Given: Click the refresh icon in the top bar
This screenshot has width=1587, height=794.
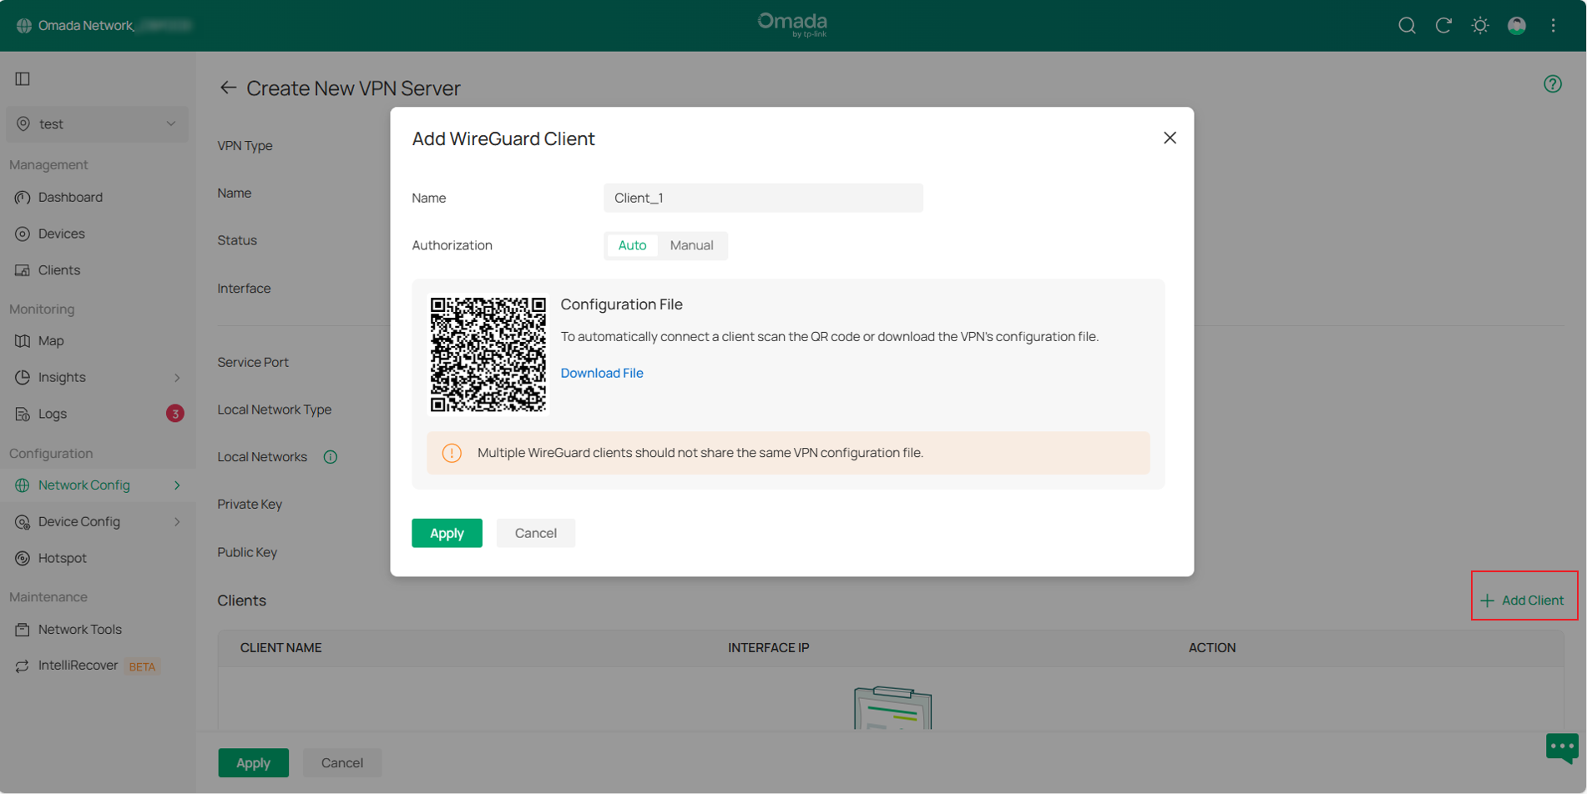Looking at the screenshot, I should [x=1443, y=26].
